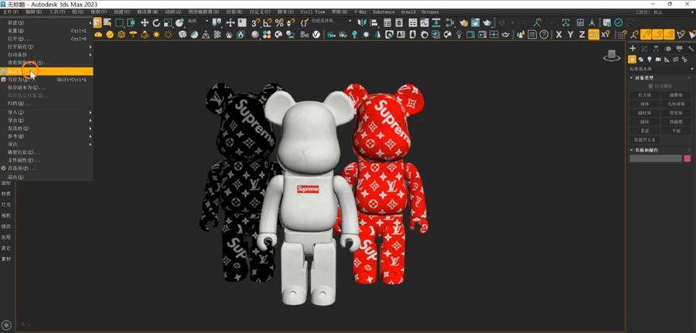Open the Display command panel tab
696x333 pixels.
coord(679,49)
